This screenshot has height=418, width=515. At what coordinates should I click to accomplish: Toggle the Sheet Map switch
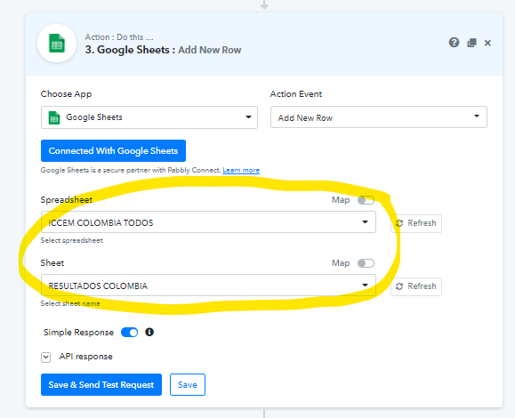[x=366, y=263]
